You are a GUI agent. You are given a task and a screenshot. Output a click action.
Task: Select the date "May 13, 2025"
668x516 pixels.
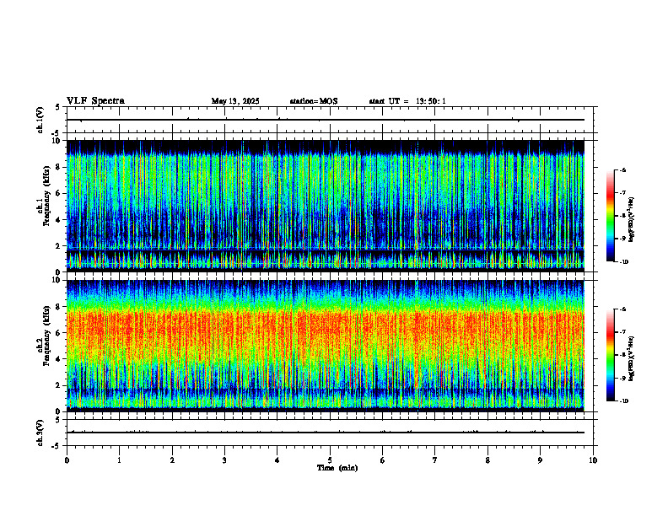point(235,101)
